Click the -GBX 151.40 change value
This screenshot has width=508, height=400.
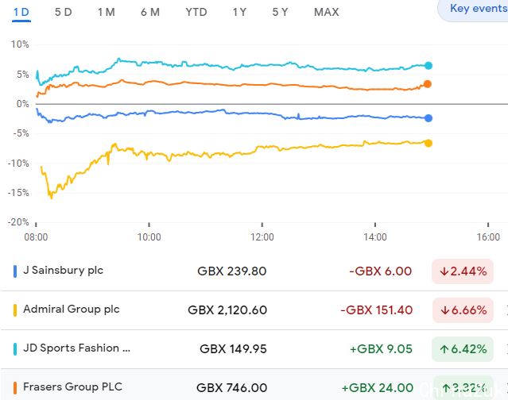coord(376,310)
